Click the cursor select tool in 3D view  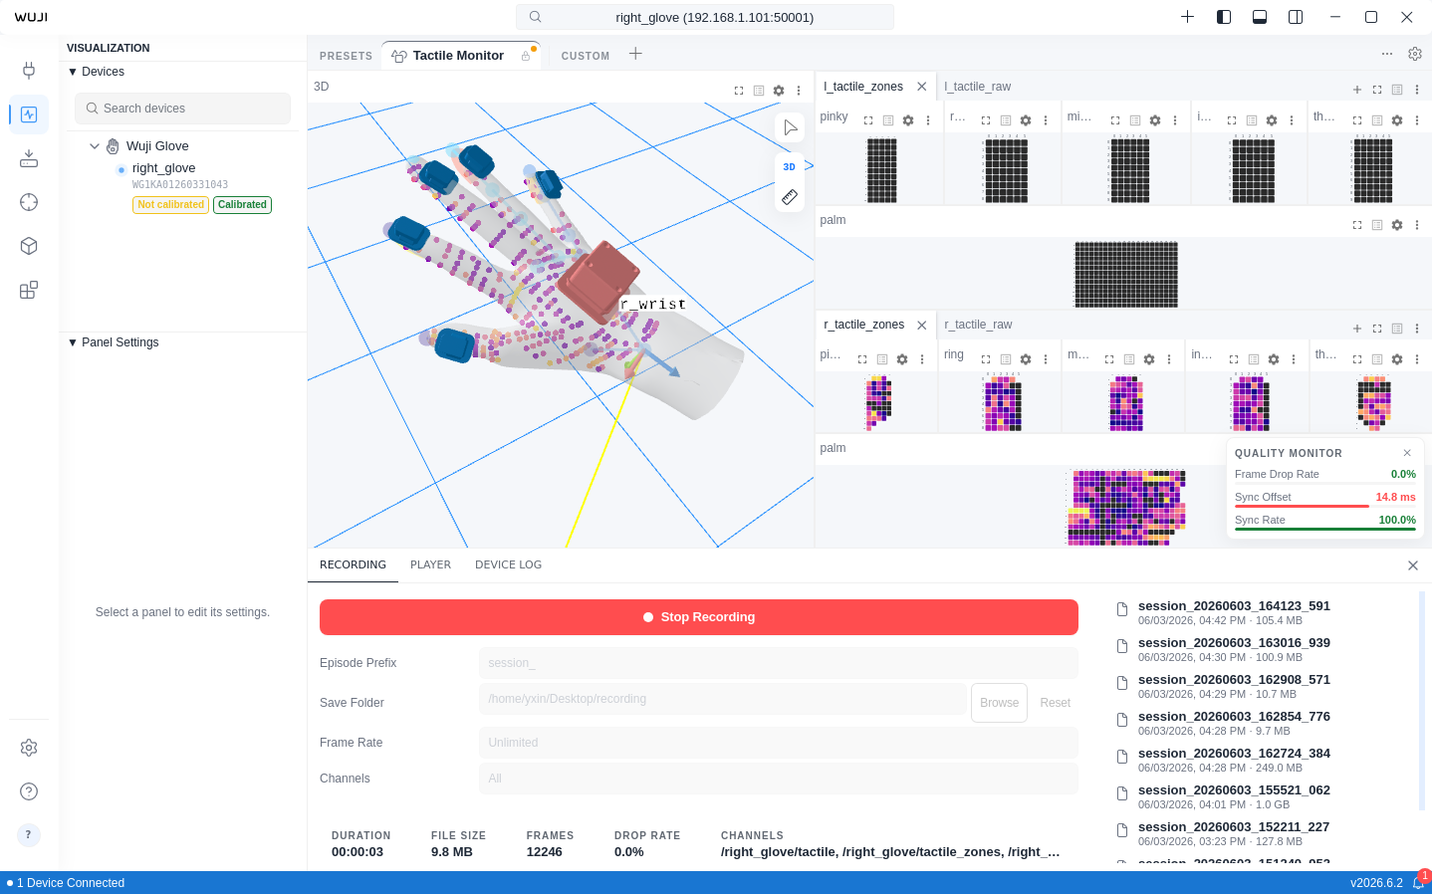(x=790, y=127)
